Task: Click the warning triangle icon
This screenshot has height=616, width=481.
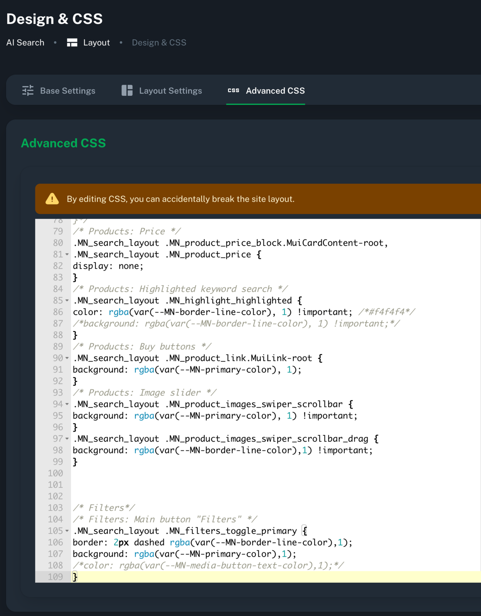Action: coord(52,199)
